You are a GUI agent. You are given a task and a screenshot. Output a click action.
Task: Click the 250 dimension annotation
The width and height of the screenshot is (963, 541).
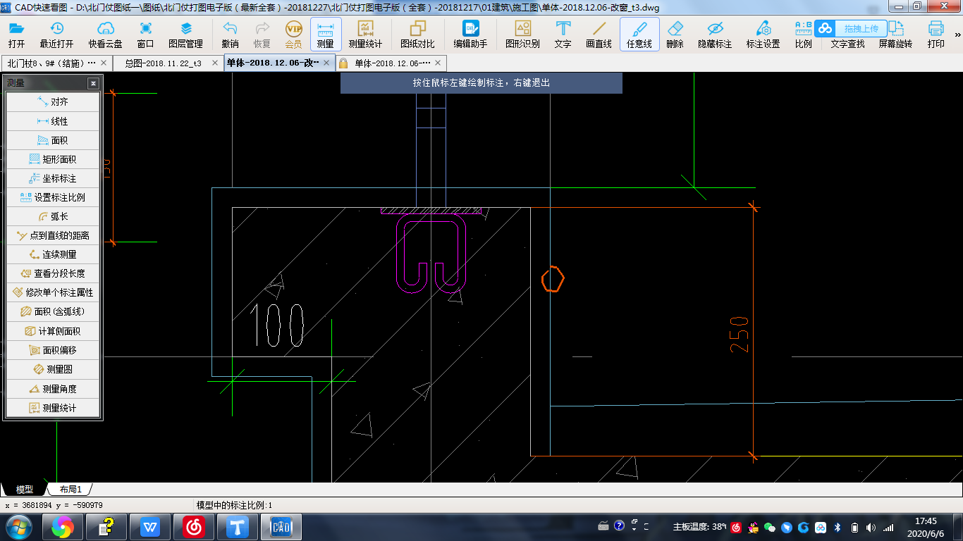[740, 335]
